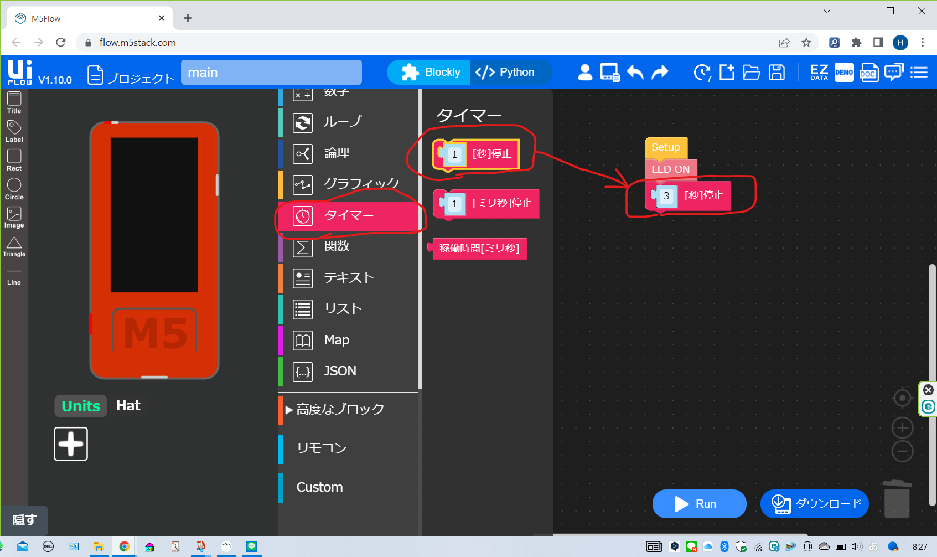Edit the main project name field

pyautogui.click(x=271, y=73)
